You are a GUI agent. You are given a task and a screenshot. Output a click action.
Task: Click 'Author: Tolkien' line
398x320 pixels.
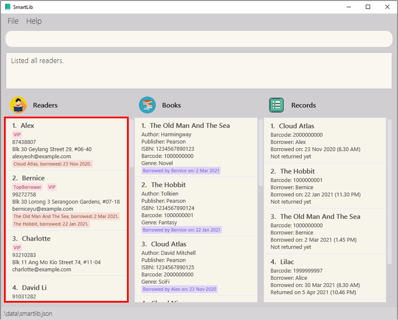(160, 194)
